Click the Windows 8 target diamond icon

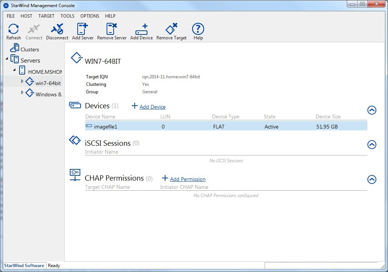point(30,93)
